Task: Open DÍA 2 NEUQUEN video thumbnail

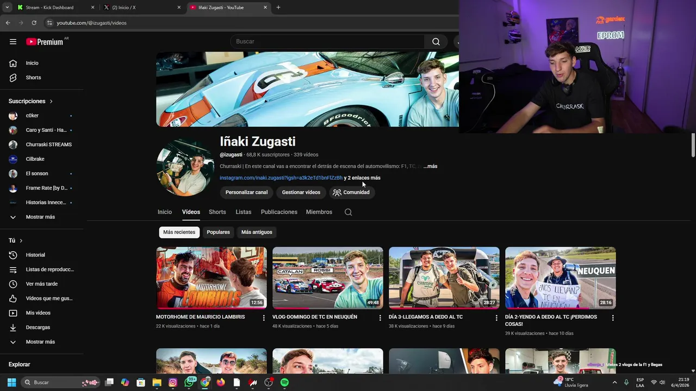Action: (561, 278)
